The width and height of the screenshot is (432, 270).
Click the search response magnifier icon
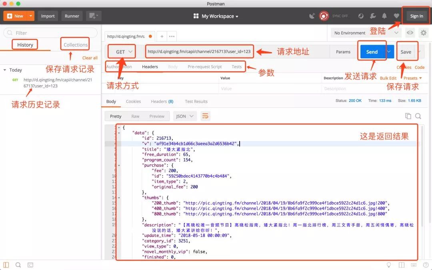pyautogui.click(x=418, y=116)
